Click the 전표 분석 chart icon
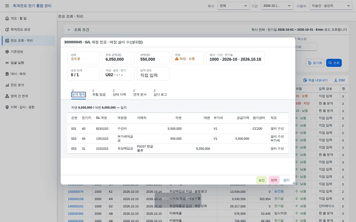This screenshot has height=222, width=356. (7, 85)
